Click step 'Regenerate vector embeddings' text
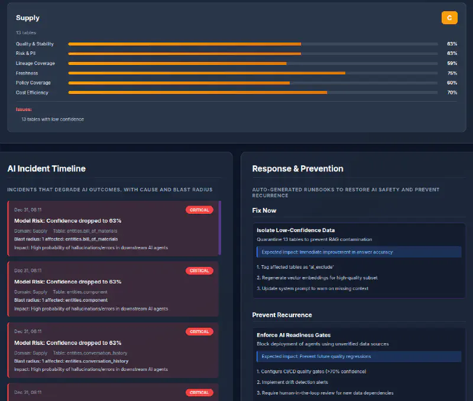The height and width of the screenshot is (401, 473). (317, 278)
